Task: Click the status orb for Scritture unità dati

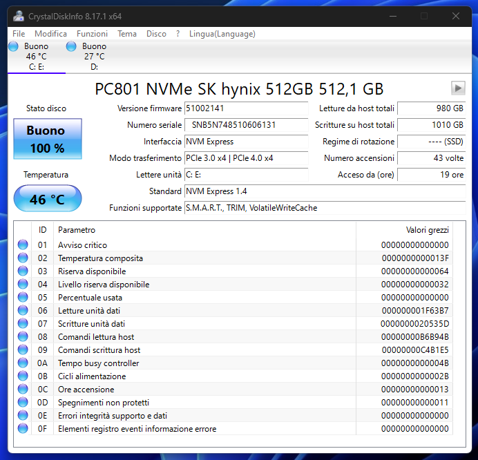Action: 23,323
